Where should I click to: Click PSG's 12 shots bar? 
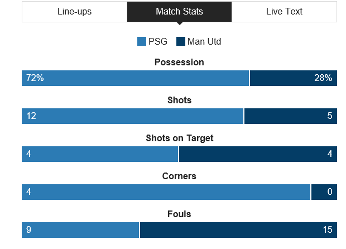click(x=132, y=116)
